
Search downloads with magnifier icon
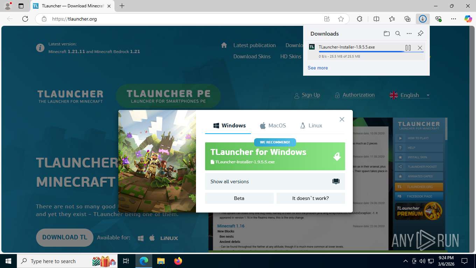click(x=398, y=33)
